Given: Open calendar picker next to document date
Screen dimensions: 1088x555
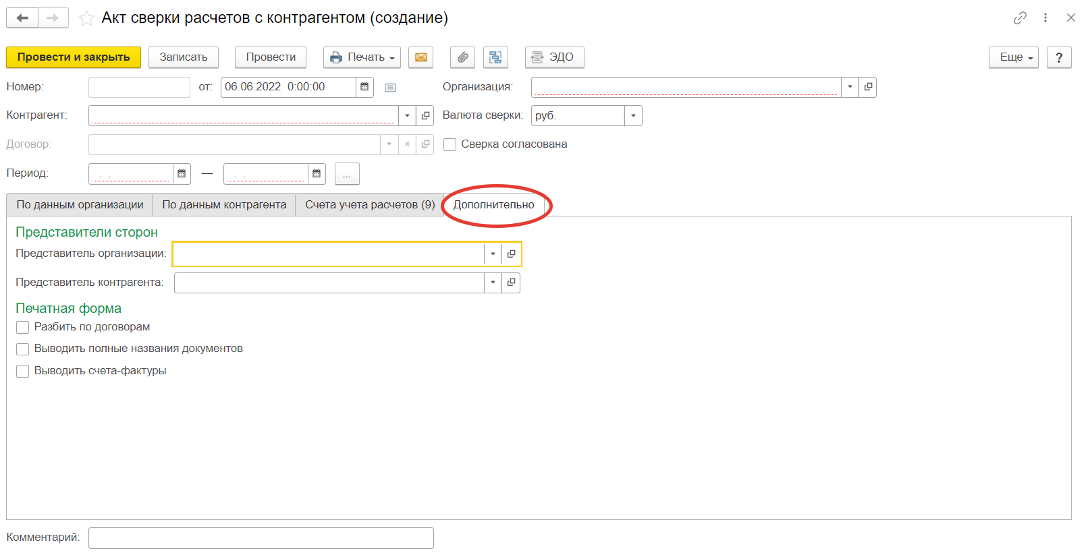Looking at the screenshot, I should pos(364,87).
